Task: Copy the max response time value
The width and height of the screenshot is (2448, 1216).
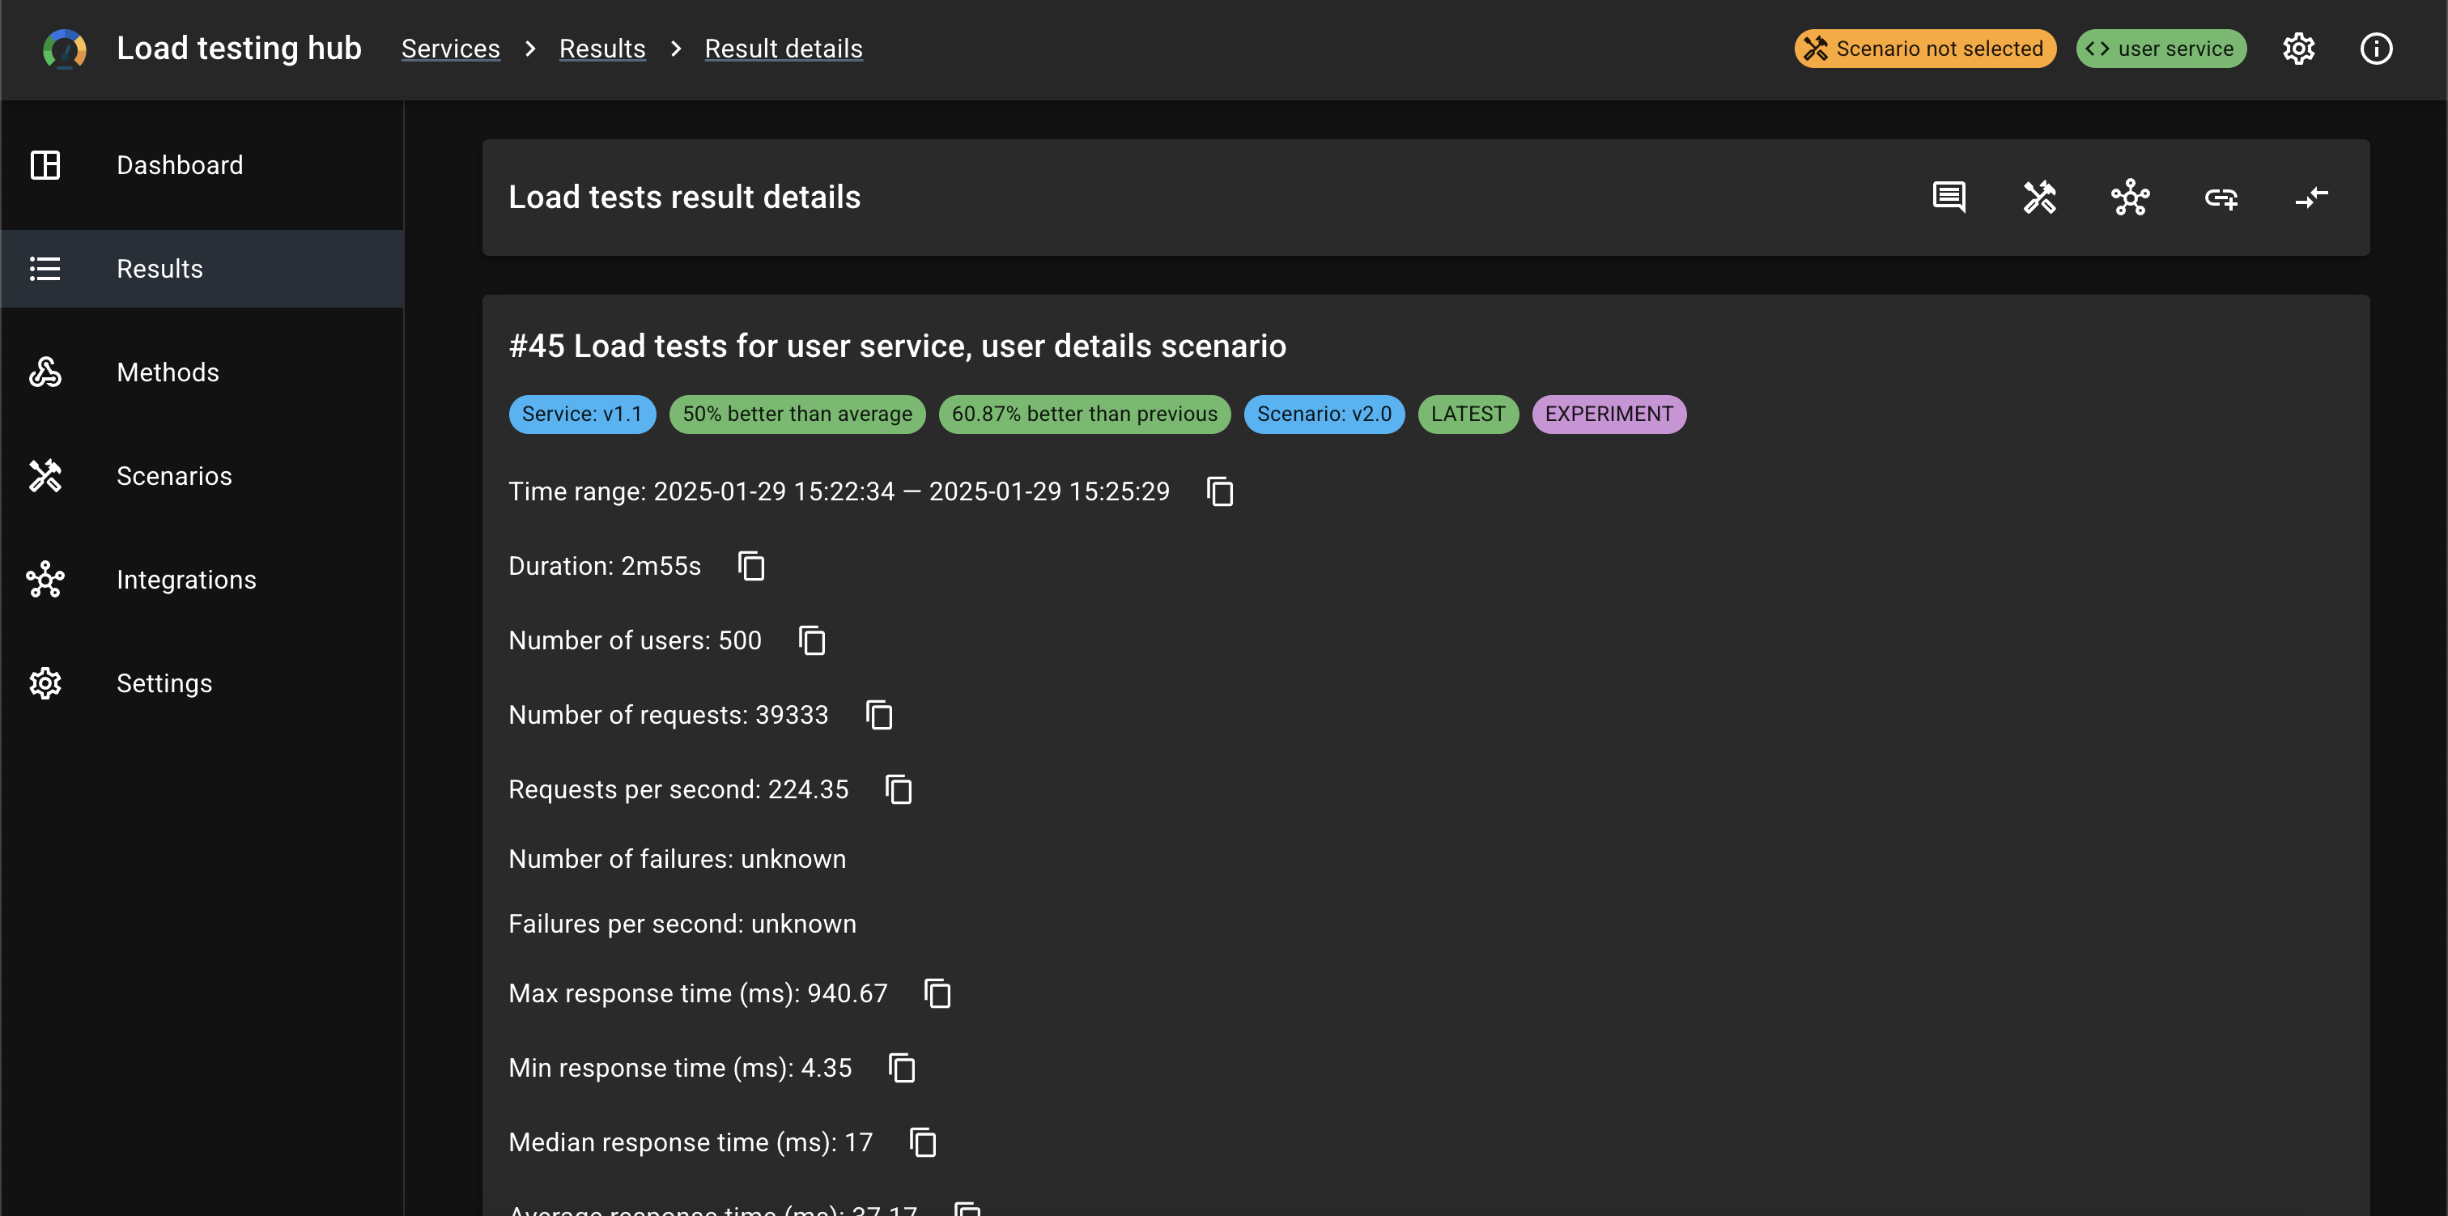Action: (x=937, y=993)
